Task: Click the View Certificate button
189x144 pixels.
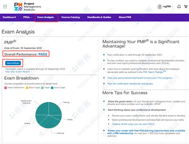Action: pyautogui.click(x=13, y=63)
